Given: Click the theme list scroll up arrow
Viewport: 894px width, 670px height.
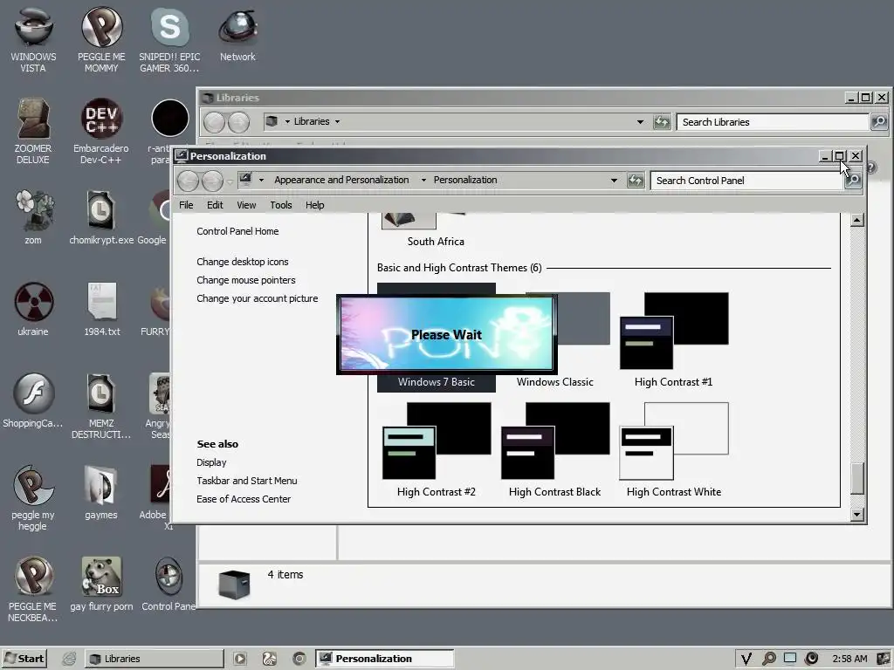Looking at the screenshot, I should coord(857,220).
